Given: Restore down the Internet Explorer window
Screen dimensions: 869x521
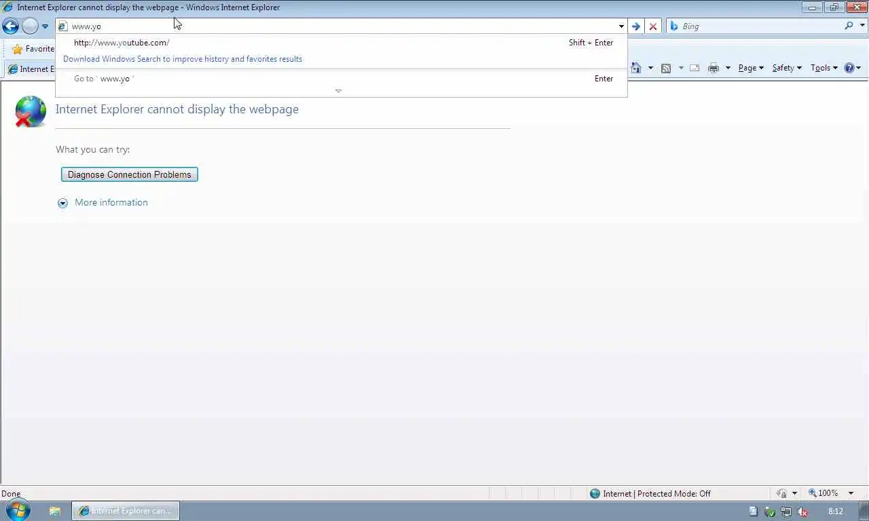Looking at the screenshot, I should [834, 7].
